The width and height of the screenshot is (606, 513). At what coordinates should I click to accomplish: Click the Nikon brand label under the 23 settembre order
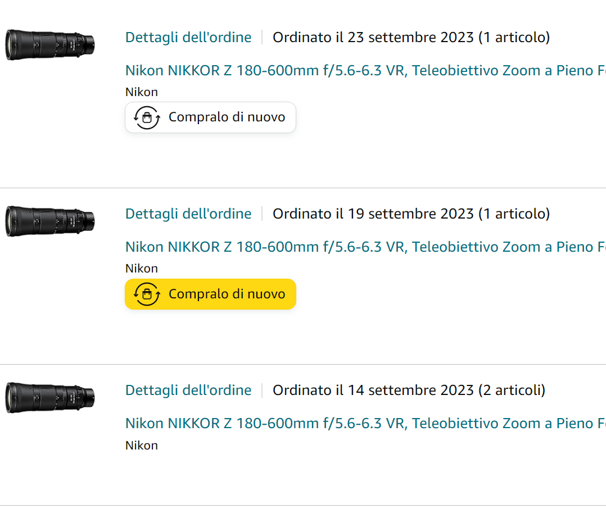click(x=142, y=92)
